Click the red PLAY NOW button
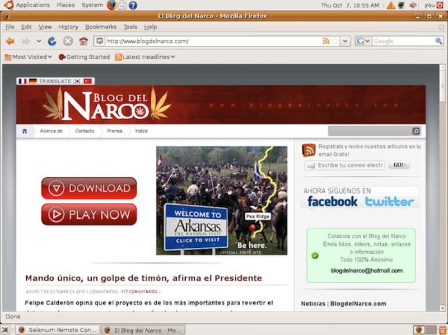Screen dimensions: 448x335 89,214
